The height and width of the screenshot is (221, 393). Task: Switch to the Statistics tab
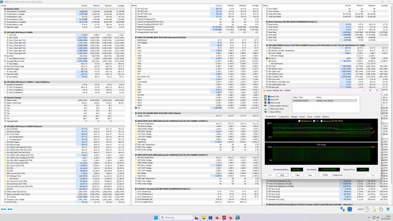tap(325, 117)
